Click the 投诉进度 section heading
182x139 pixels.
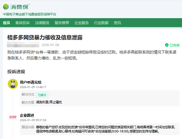(16, 71)
